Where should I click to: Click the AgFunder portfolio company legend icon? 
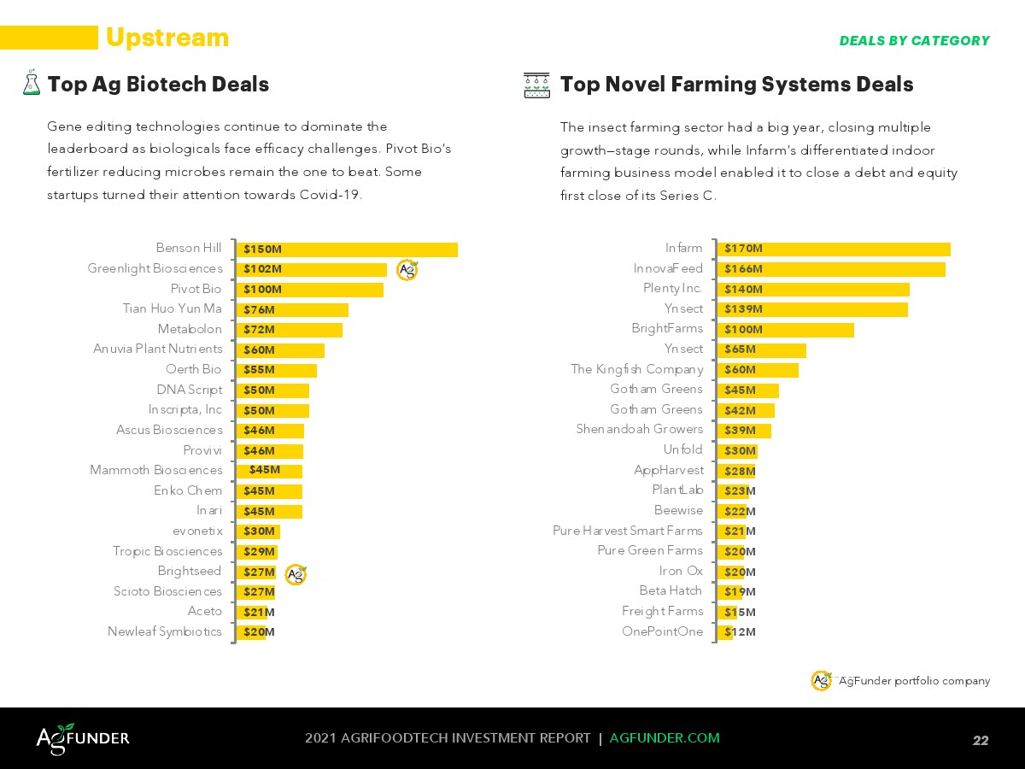pos(821,680)
